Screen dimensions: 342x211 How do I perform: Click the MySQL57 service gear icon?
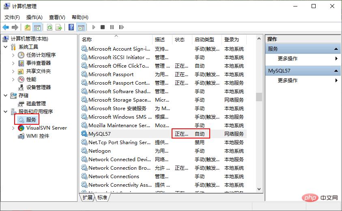click(x=84, y=134)
